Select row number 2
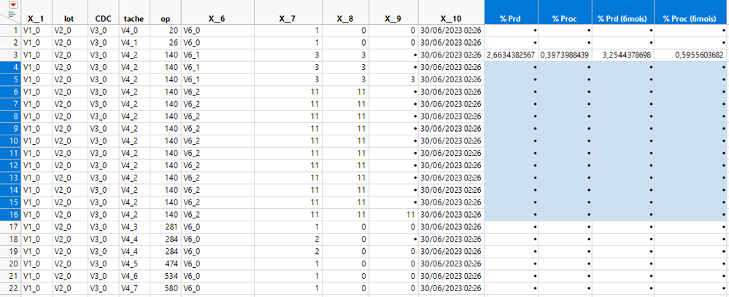Screen dimensions: 729x297 (11, 43)
